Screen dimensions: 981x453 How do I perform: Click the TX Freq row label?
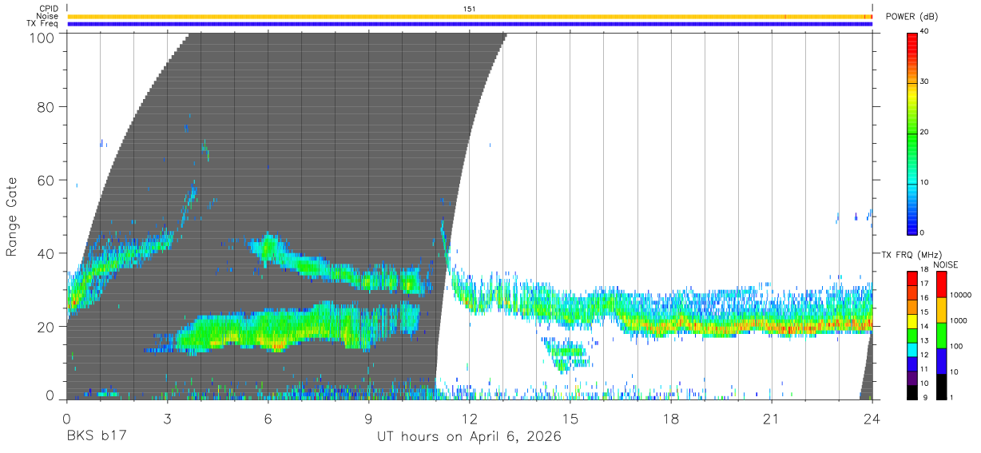tap(42, 24)
